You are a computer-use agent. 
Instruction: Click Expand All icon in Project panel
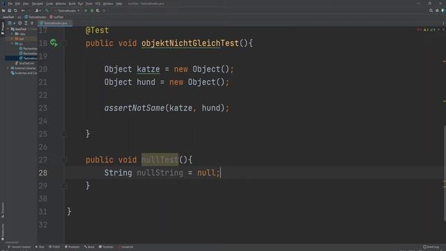pyautogui.click(x=26, y=23)
